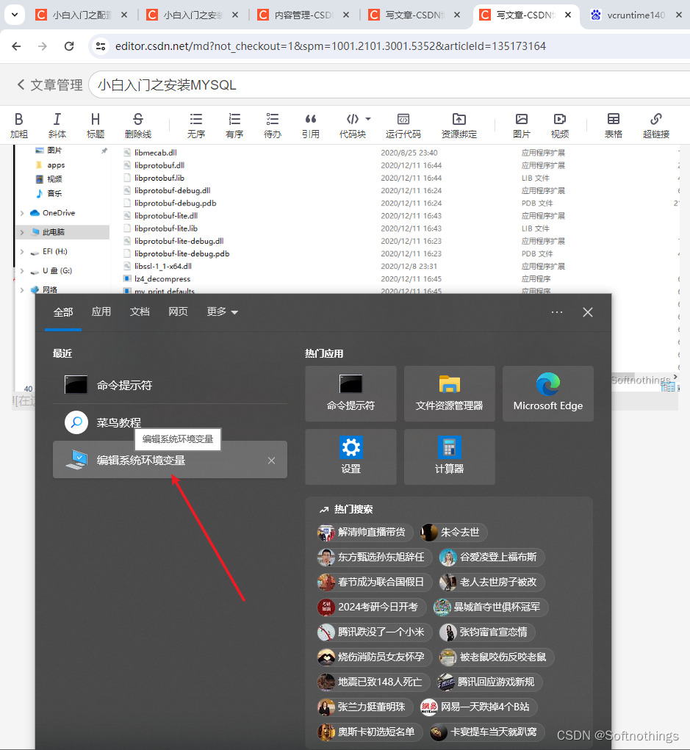Screen dimensions: 690x750
Task: Search trending topic 谷爱凌登上福布斯
Action: pyautogui.click(x=492, y=557)
